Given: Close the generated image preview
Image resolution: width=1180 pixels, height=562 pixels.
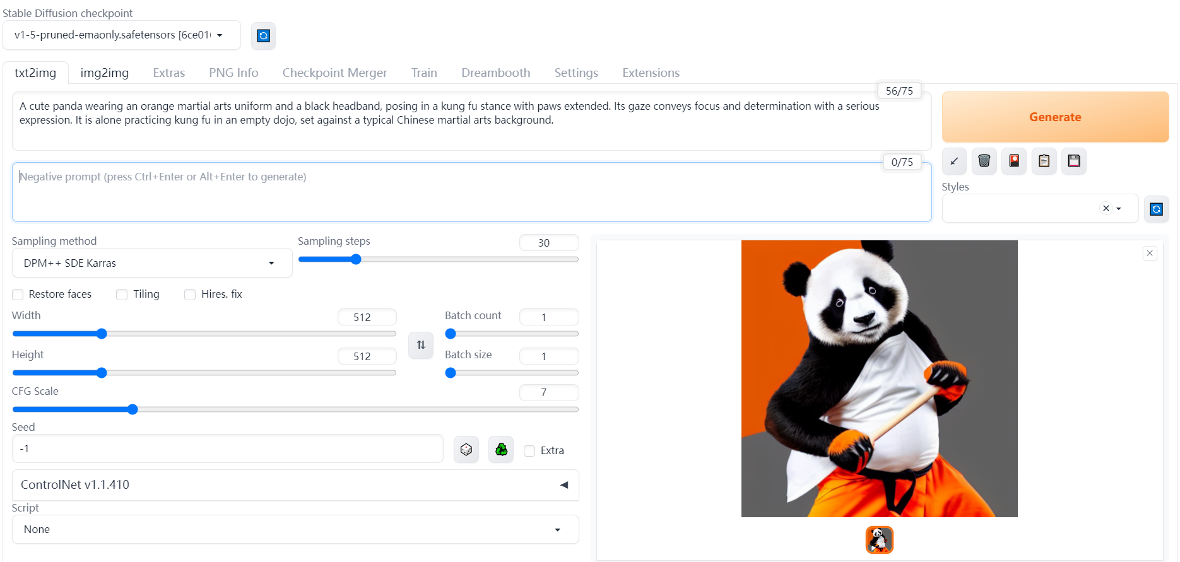Looking at the screenshot, I should click(1150, 253).
